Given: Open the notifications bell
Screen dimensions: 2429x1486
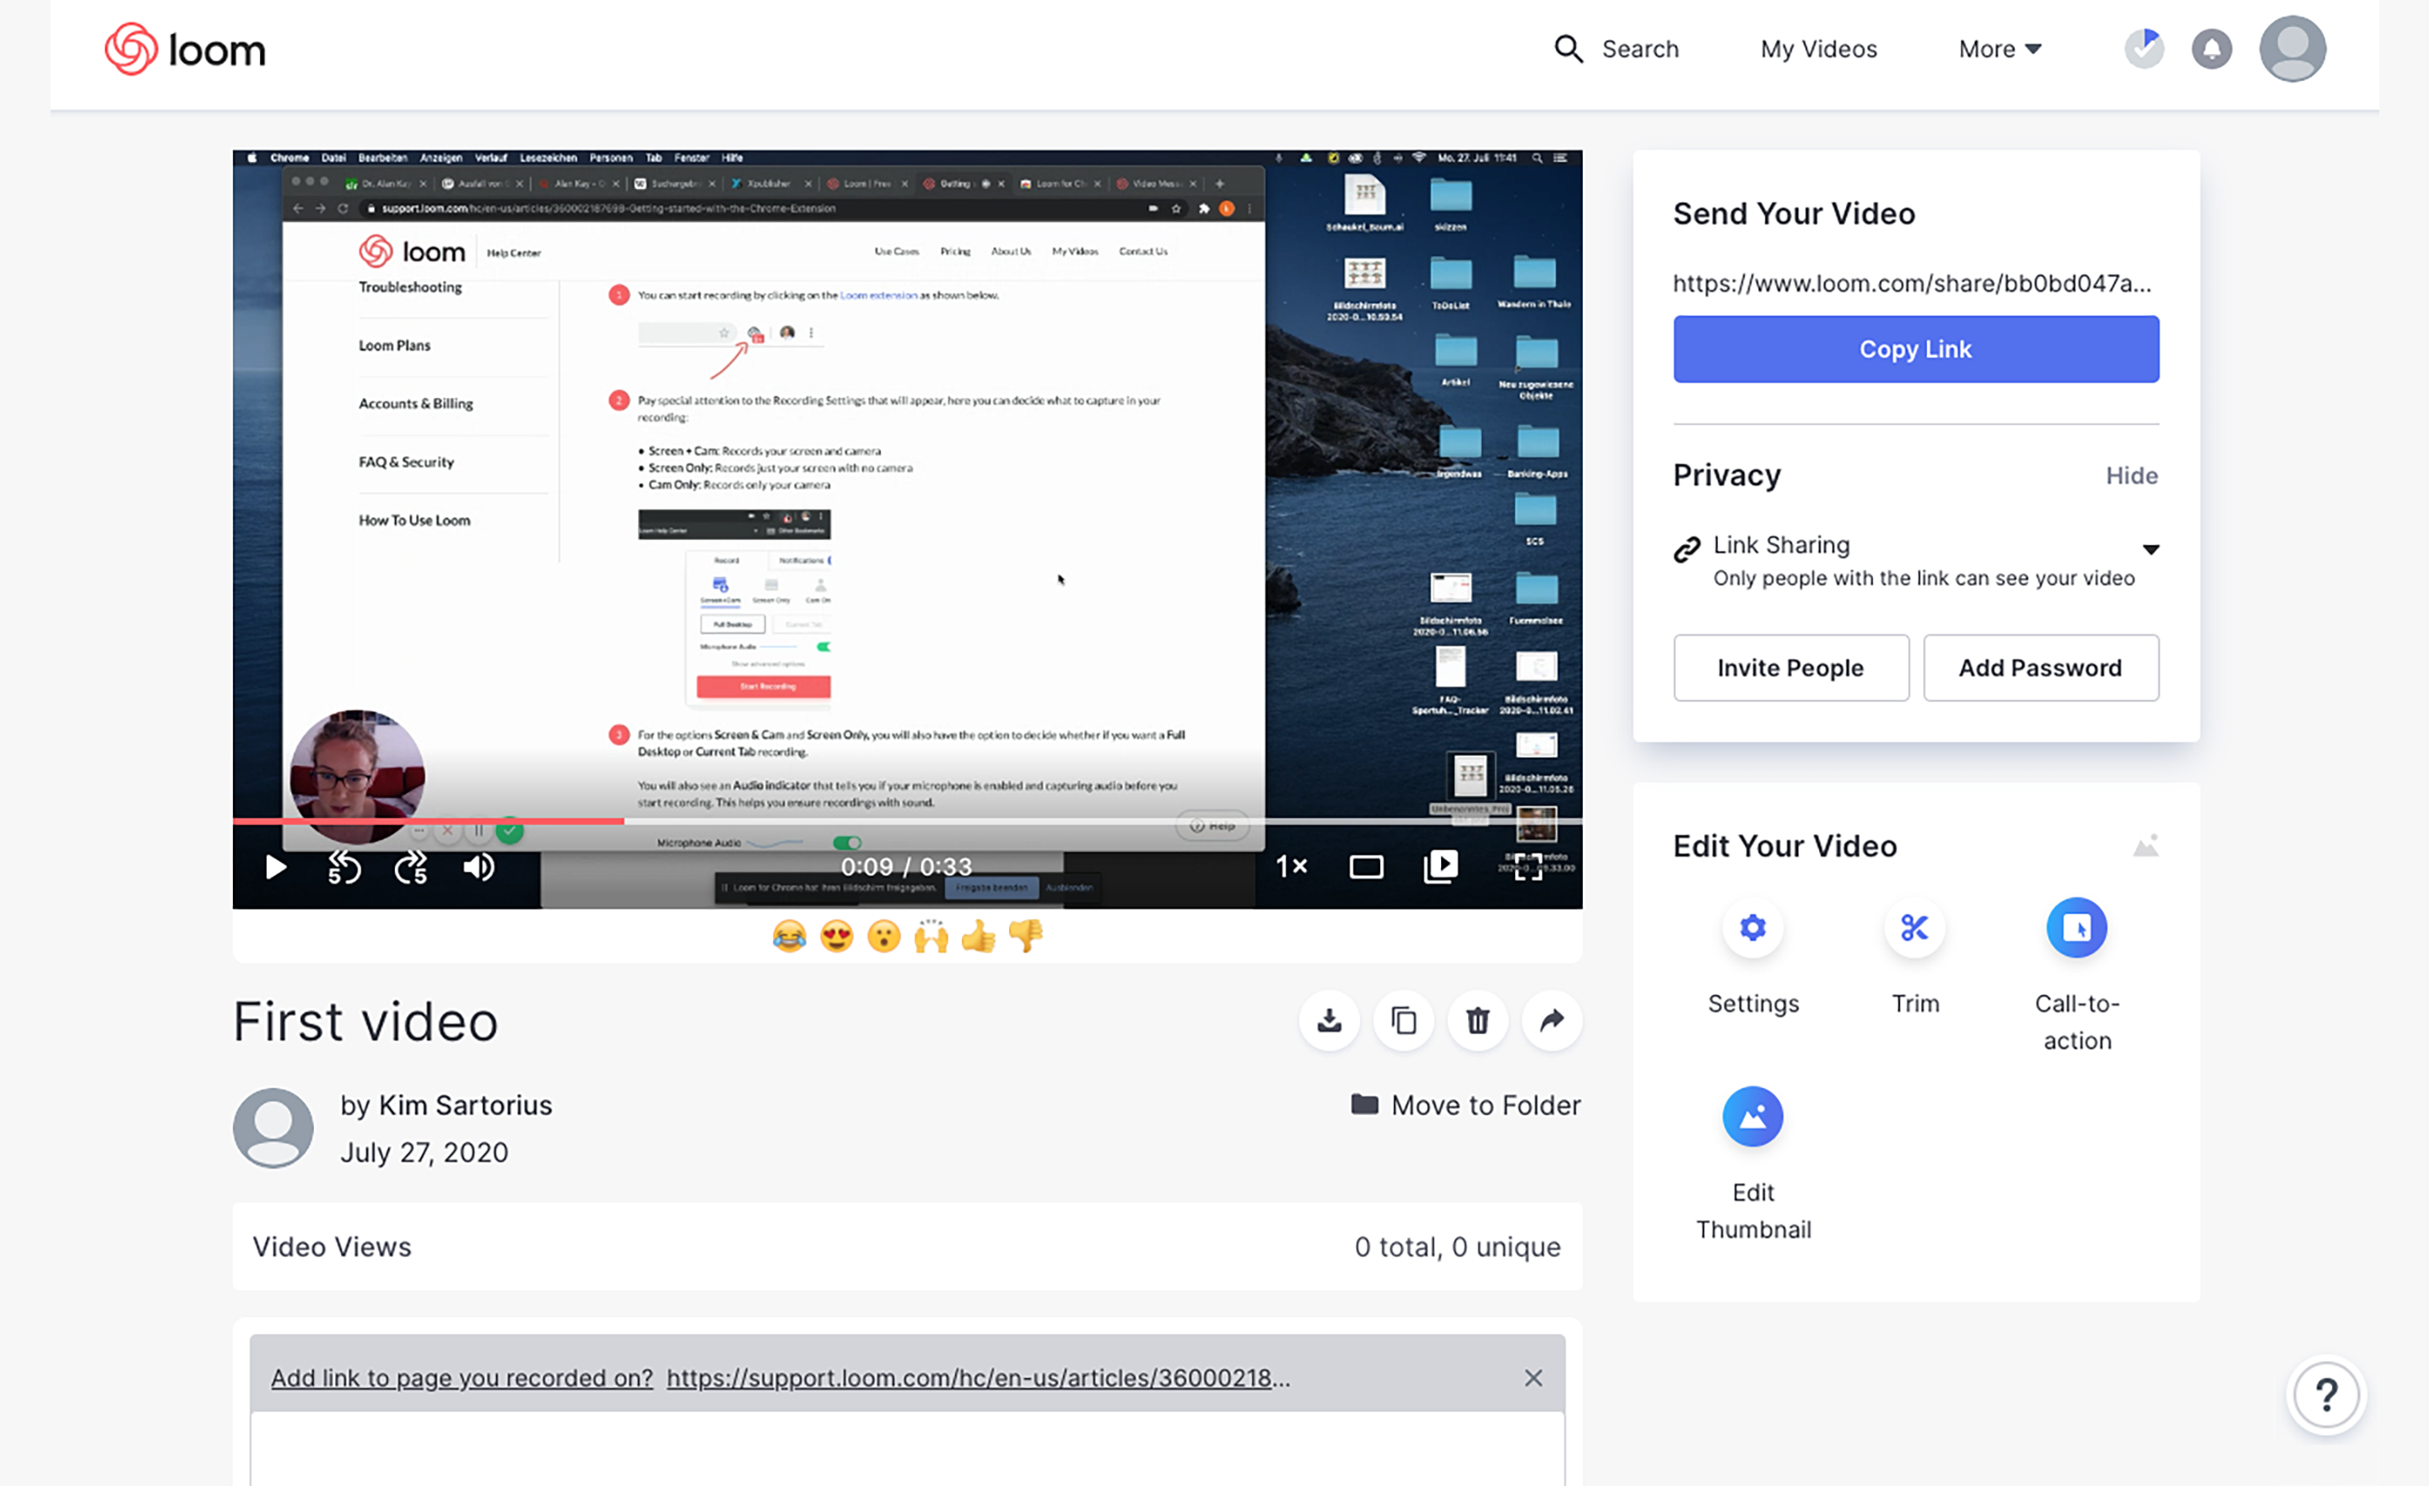Looking at the screenshot, I should coord(2211,49).
